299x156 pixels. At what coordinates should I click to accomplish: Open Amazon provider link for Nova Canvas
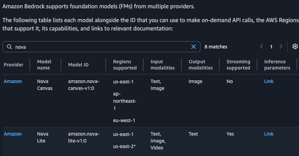[13, 81]
